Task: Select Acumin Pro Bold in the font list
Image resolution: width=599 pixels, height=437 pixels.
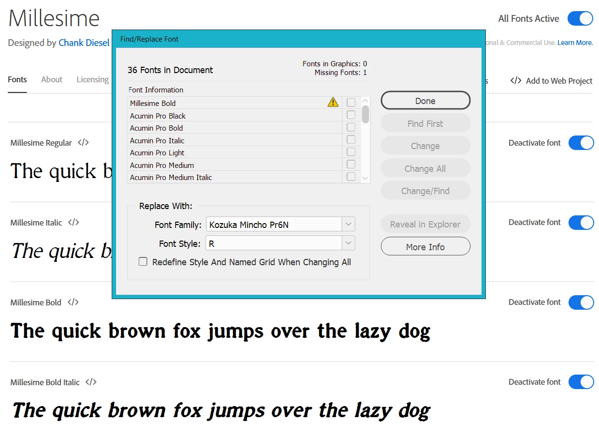Action: 234,128
